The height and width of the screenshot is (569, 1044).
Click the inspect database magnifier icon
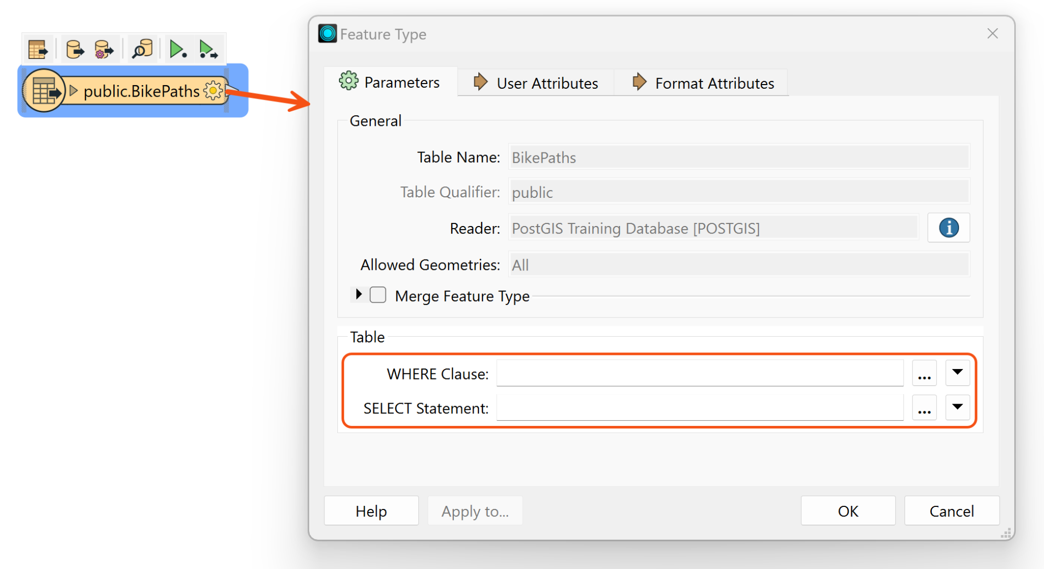pos(142,50)
